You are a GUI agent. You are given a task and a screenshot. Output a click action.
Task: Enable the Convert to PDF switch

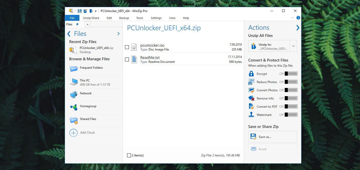tap(291, 106)
